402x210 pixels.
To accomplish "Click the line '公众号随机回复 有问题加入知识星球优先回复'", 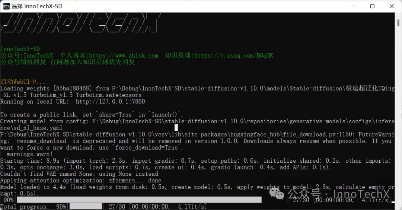I will (68, 62).
